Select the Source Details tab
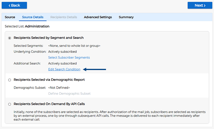 (33, 17)
